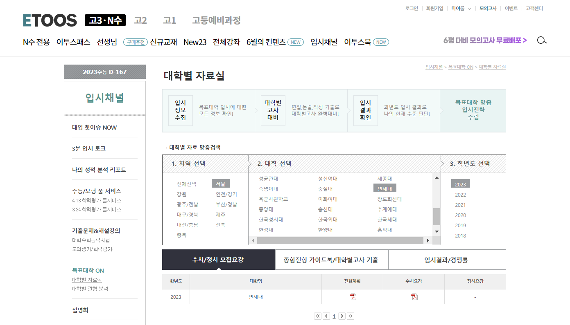Open 대학수학능력시험 sidebar link
This screenshot has width=570, height=325.
tap(91, 240)
